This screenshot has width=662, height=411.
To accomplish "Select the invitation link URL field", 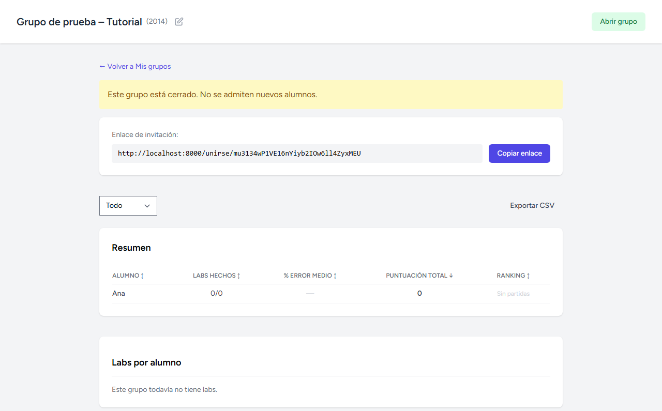I will click(297, 154).
